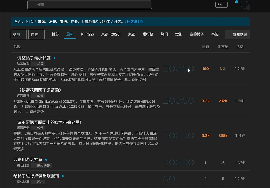Image resolution: width=270 pixels, height=188 pixels.
Task: Click 阅读更多 in 调整帖子最小长度 excerpt
Action: tap(139, 79)
